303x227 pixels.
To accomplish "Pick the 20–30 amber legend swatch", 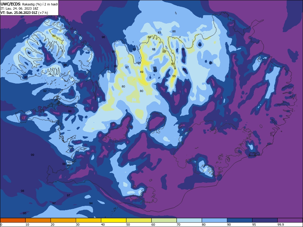I will pyautogui.click(x=63, y=220).
